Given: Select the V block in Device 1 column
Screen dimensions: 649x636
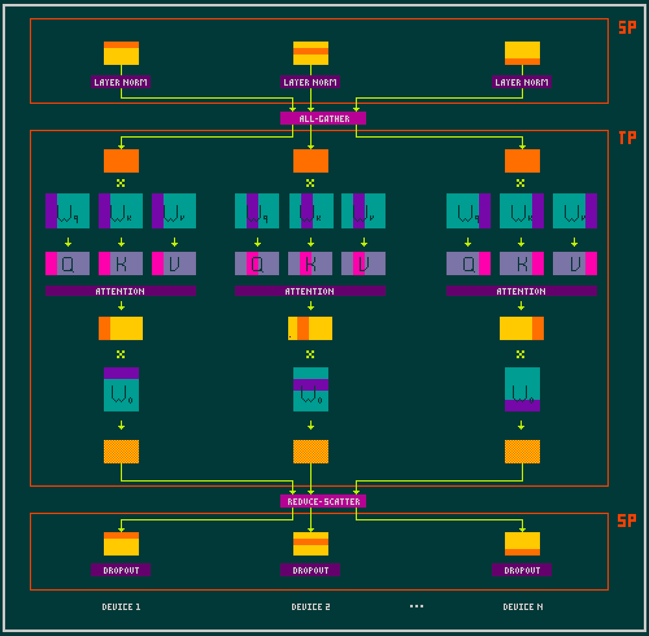Looking at the screenshot, I should coord(174,263).
